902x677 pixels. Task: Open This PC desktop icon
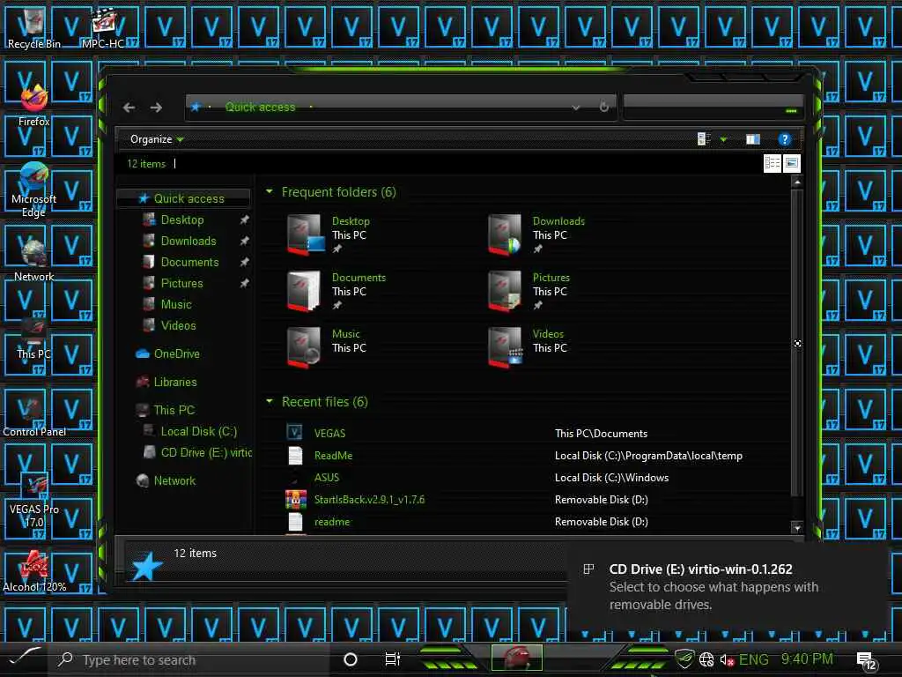click(34, 339)
